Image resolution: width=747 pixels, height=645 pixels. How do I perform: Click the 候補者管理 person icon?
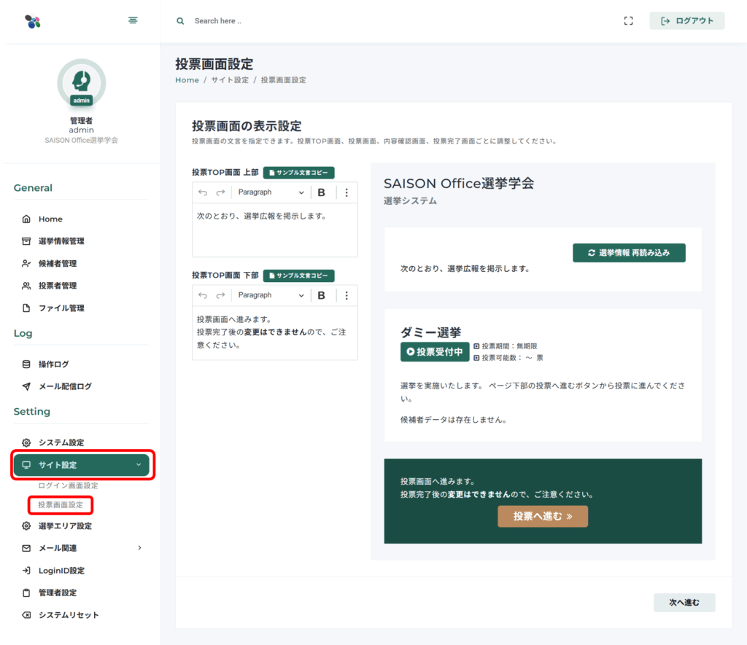(x=26, y=264)
